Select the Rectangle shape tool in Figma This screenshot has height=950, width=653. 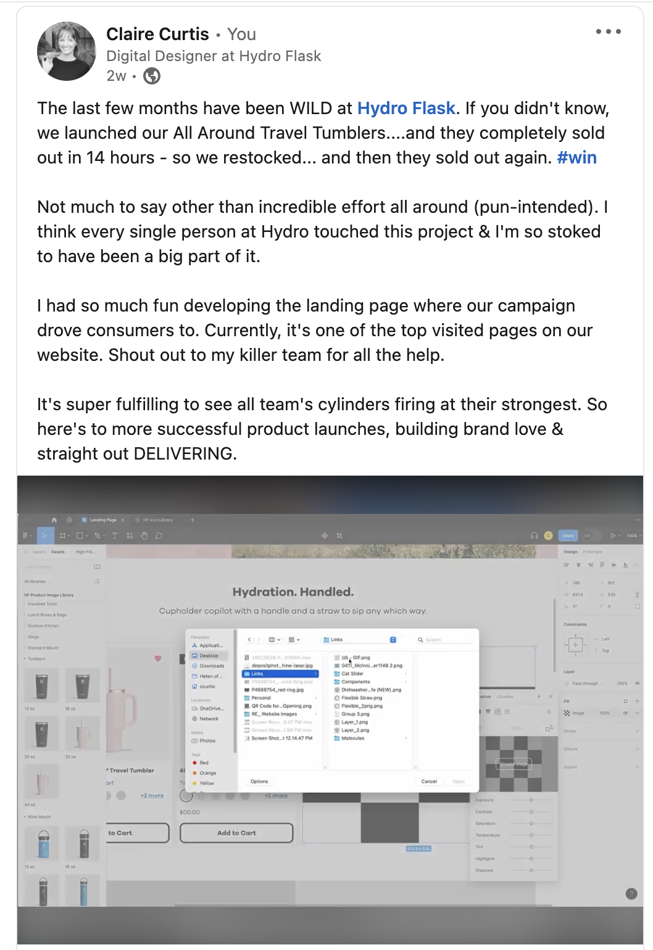point(81,535)
